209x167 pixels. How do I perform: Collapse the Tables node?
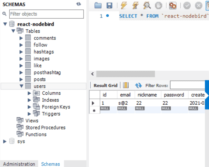13,31
